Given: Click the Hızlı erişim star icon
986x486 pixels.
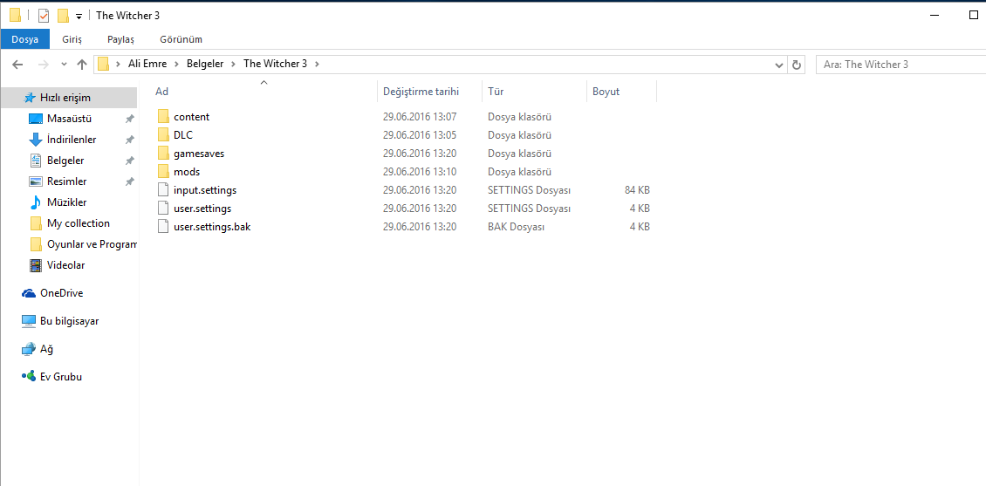Looking at the screenshot, I should 29,98.
